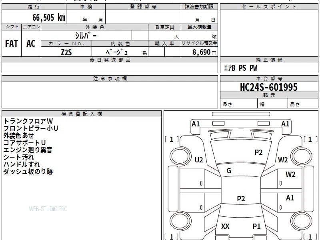Click the リサイクル預託金 header

click(x=199, y=43)
